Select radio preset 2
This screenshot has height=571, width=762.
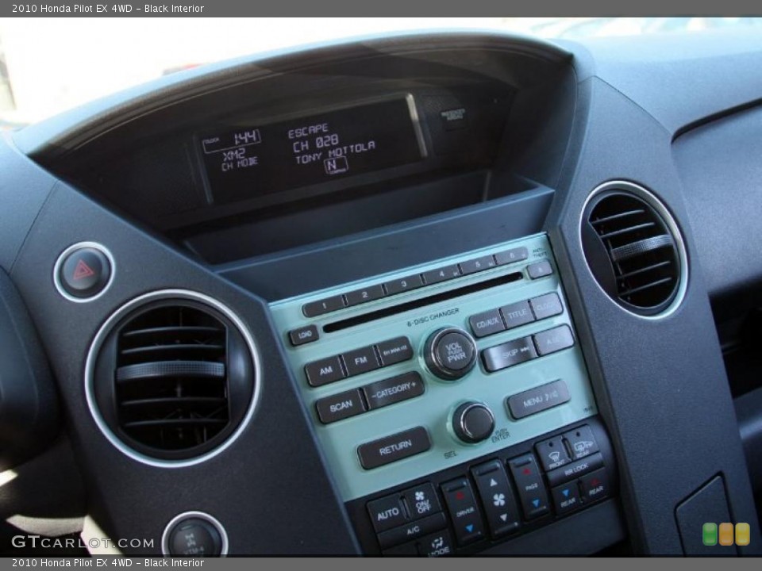pyautogui.click(x=364, y=295)
